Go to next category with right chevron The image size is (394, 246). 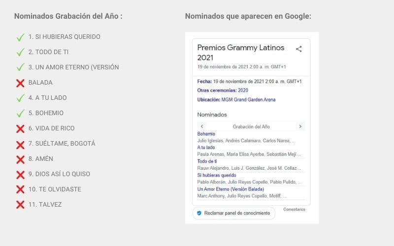click(x=300, y=126)
